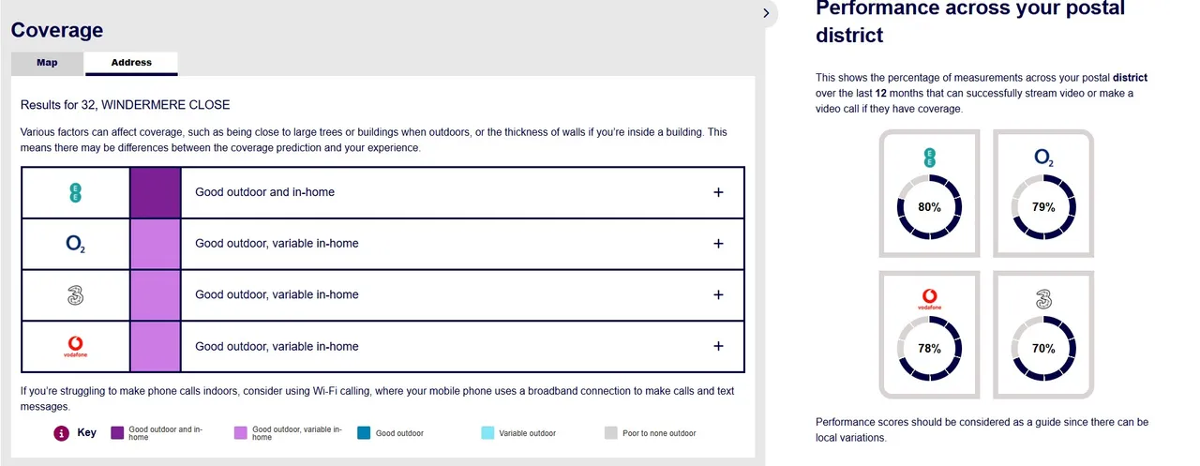Expand the Vodafone coverage row plus sign
The height and width of the screenshot is (466, 1200).
[x=718, y=346]
